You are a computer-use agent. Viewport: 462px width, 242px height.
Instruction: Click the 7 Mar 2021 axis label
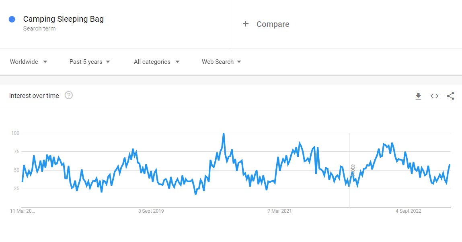coord(279,211)
